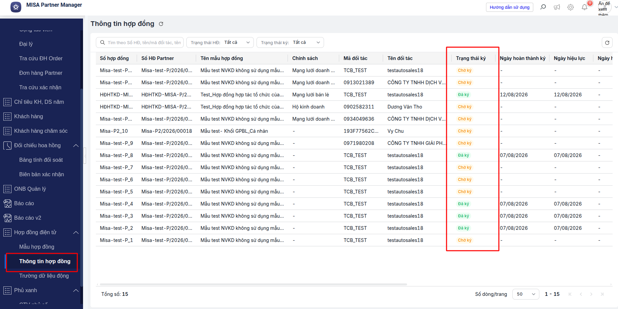Click Misa-P2/2026/00018 partner contract cell
This screenshot has height=309, width=618.
point(167,131)
